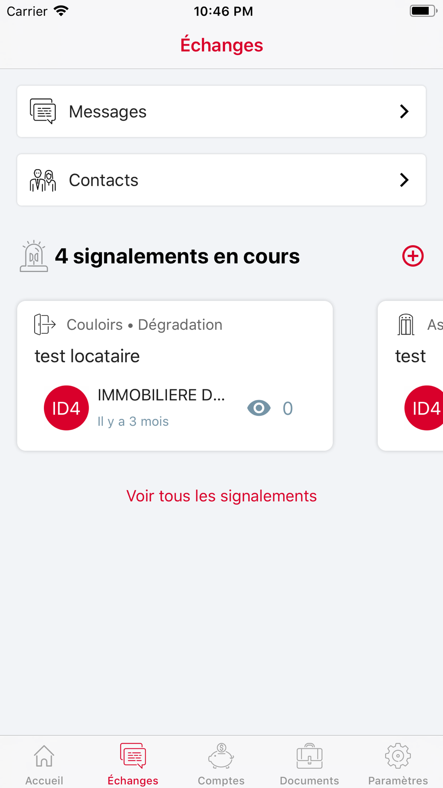Open the Messages row
The width and height of the screenshot is (443, 788).
(x=221, y=111)
